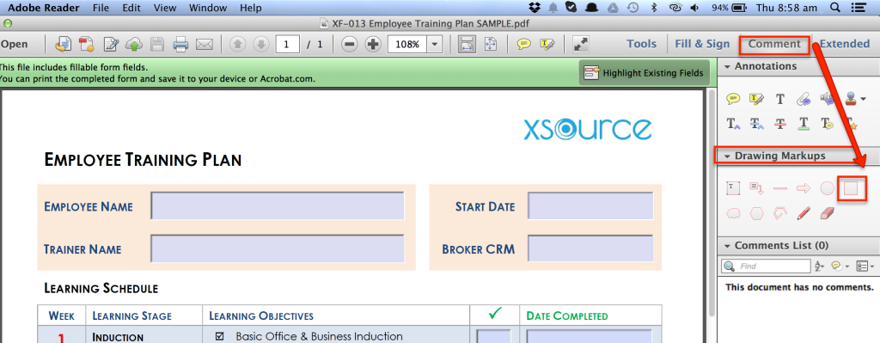The height and width of the screenshot is (343, 880).
Task: Select the Strikethrough text tool
Action: click(x=780, y=124)
